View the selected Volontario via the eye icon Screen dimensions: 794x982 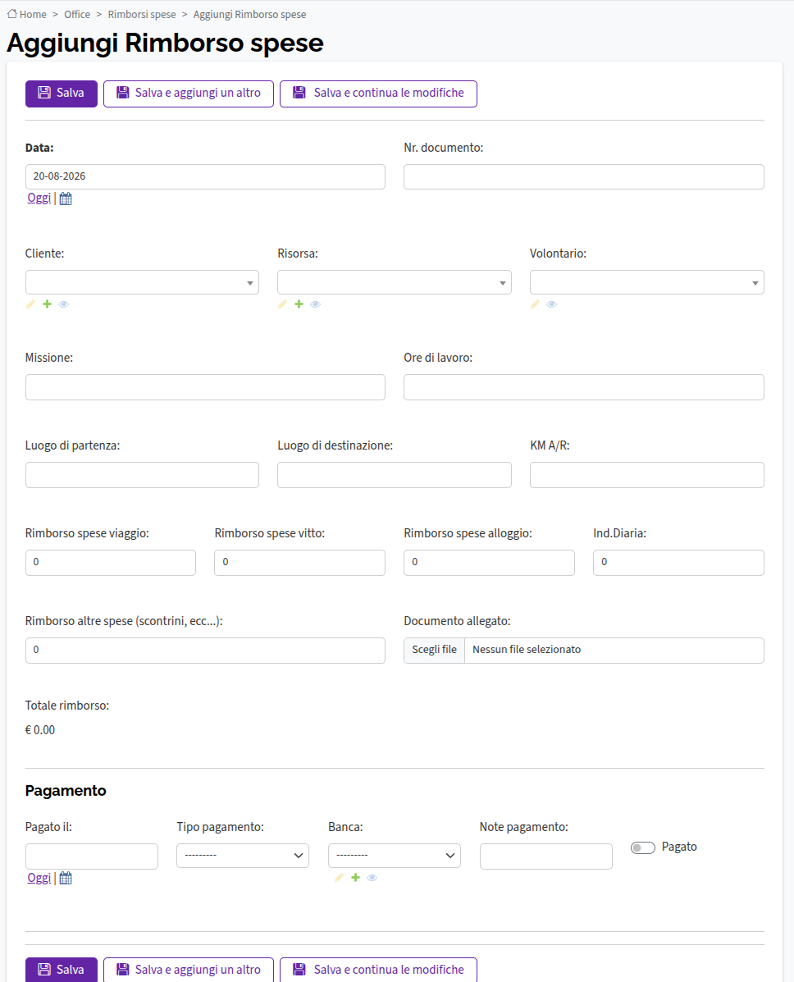click(551, 304)
